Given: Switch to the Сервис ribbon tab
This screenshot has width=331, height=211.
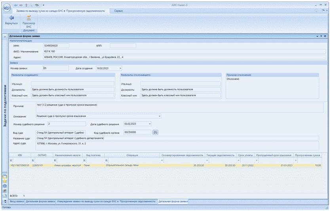Looking at the screenshot, I should [118, 11].
